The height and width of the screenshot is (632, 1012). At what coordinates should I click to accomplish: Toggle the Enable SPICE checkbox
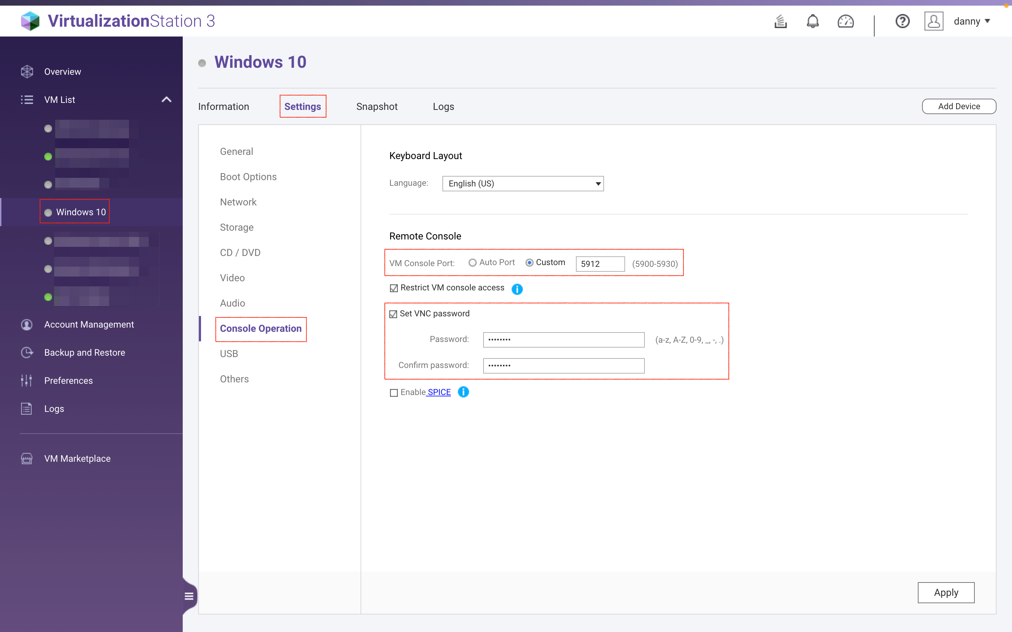394,393
